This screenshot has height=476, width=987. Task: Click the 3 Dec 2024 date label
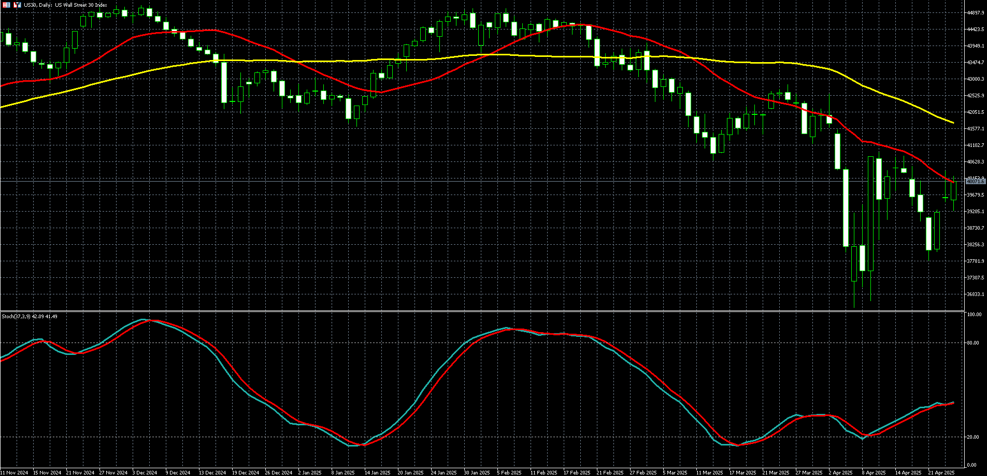coord(145,472)
